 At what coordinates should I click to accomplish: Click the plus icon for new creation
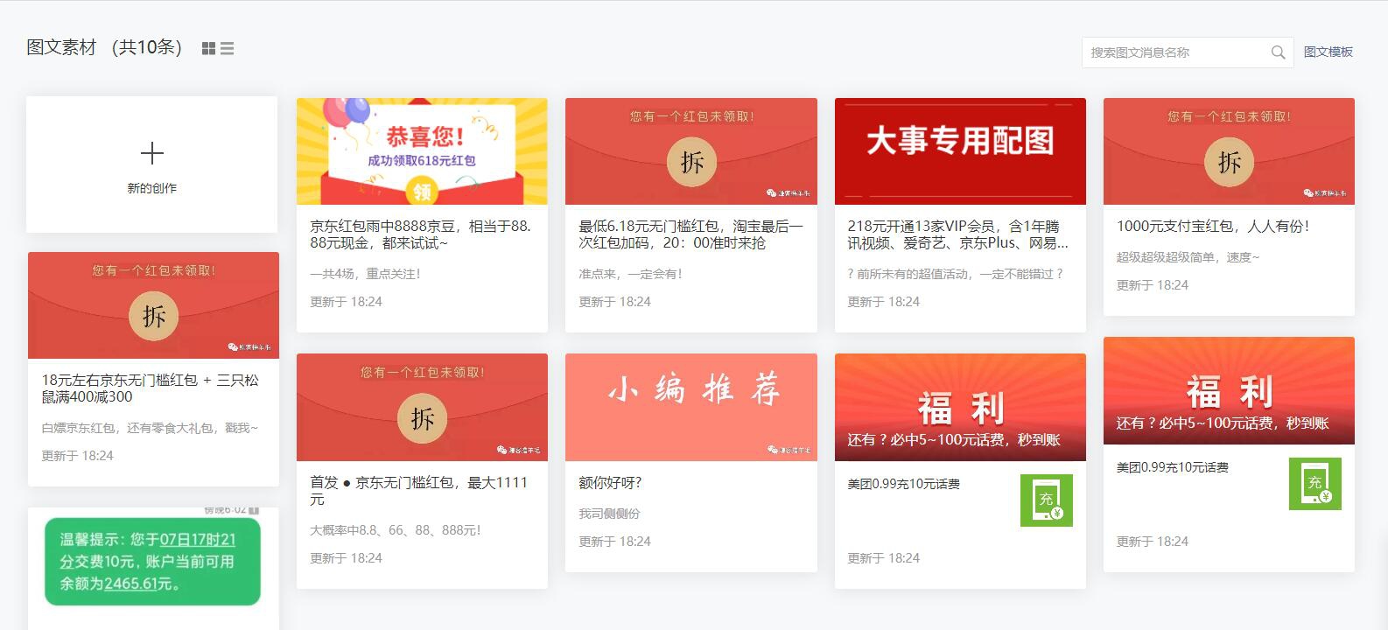click(x=152, y=153)
